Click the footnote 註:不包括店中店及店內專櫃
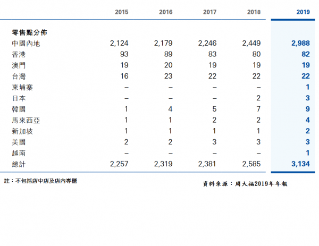Image resolution: width=319 pixels, height=246 pixels. tap(41, 181)
